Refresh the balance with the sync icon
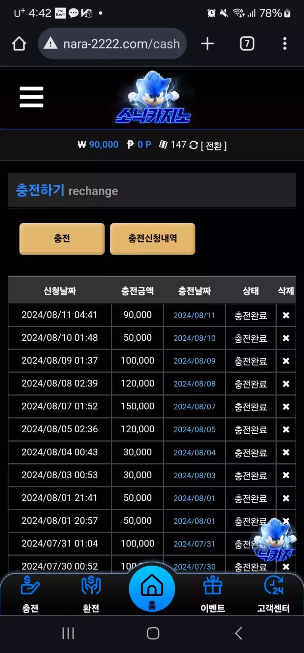 (194, 145)
